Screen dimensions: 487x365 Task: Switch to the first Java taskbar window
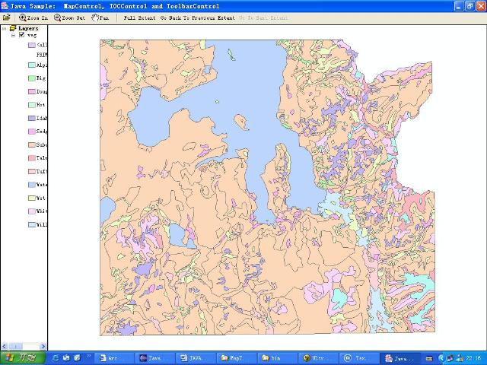tap(155, 358)
